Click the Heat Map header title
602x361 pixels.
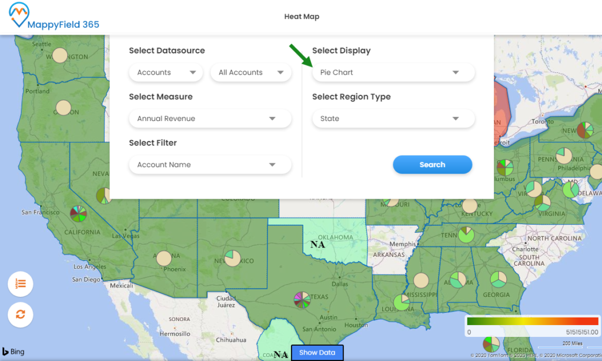point(302,16)
